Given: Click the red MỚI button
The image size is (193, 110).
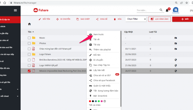Looking at the screenshot, I should pyautogui.click(x=183, y=19).
